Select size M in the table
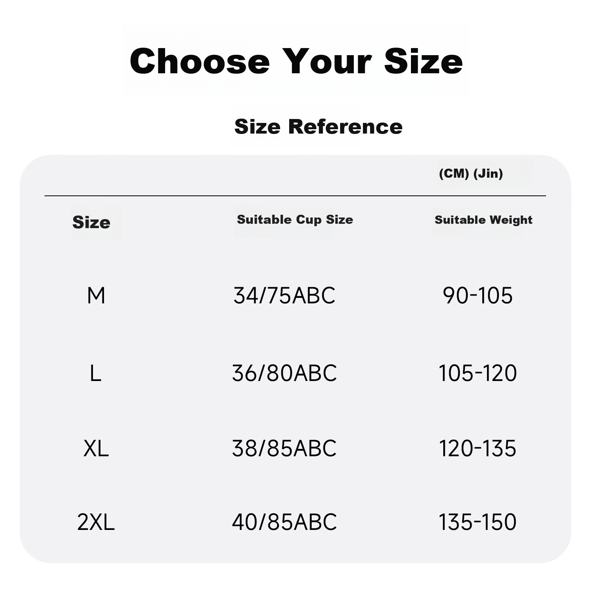This screenshot has width=591, height=591. pos(96,295)
